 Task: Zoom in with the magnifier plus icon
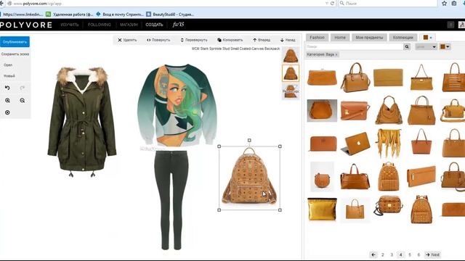click(7, 100)
